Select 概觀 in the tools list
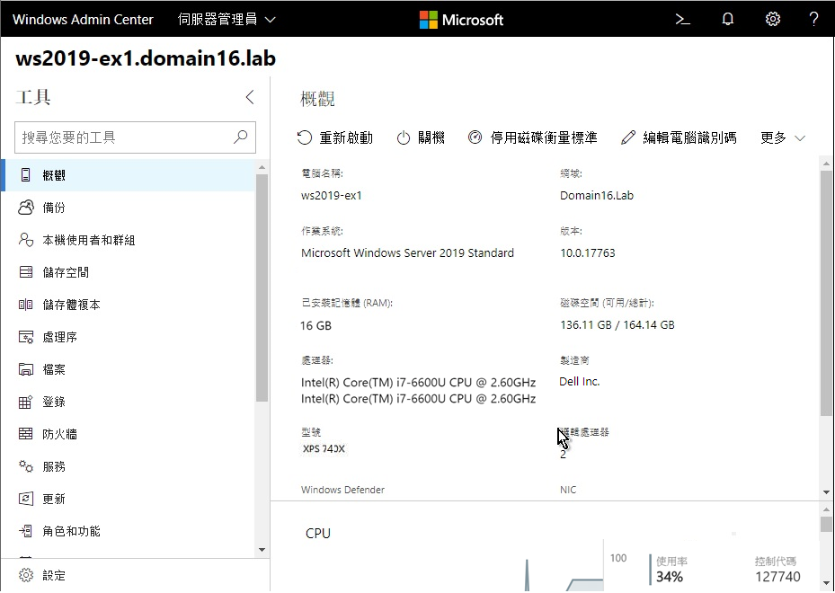Image resolution: width=835 pixels, height=593 pixels. [129, 175]
